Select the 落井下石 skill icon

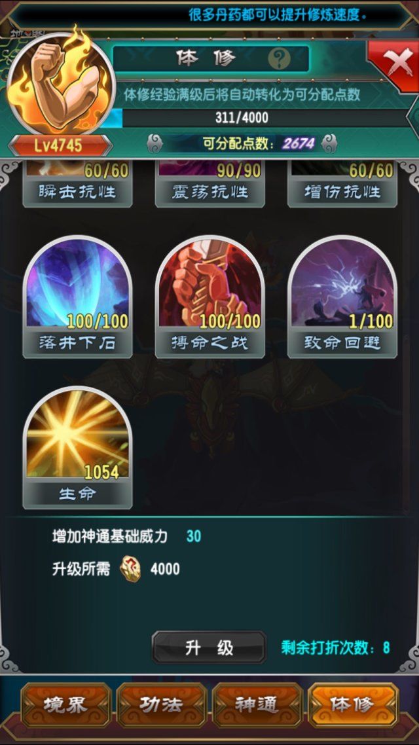pos(77,297)
